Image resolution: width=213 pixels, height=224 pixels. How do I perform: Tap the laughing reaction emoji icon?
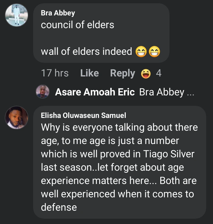[146, 73]
